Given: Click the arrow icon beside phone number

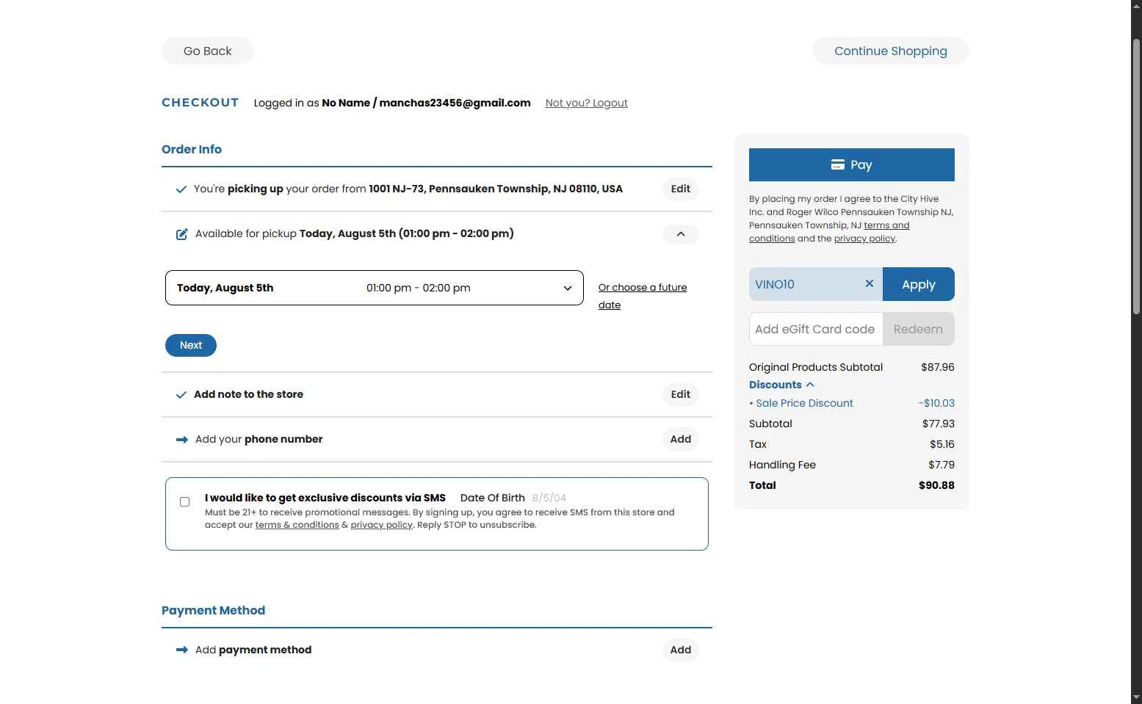Looking at the screenshot, I should [x=182, y=440].
